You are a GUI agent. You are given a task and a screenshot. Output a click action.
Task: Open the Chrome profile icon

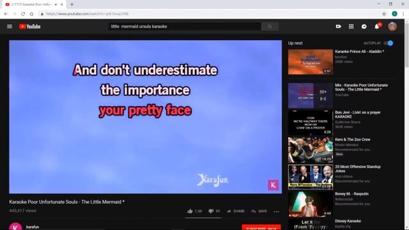(x=394, y=14)
